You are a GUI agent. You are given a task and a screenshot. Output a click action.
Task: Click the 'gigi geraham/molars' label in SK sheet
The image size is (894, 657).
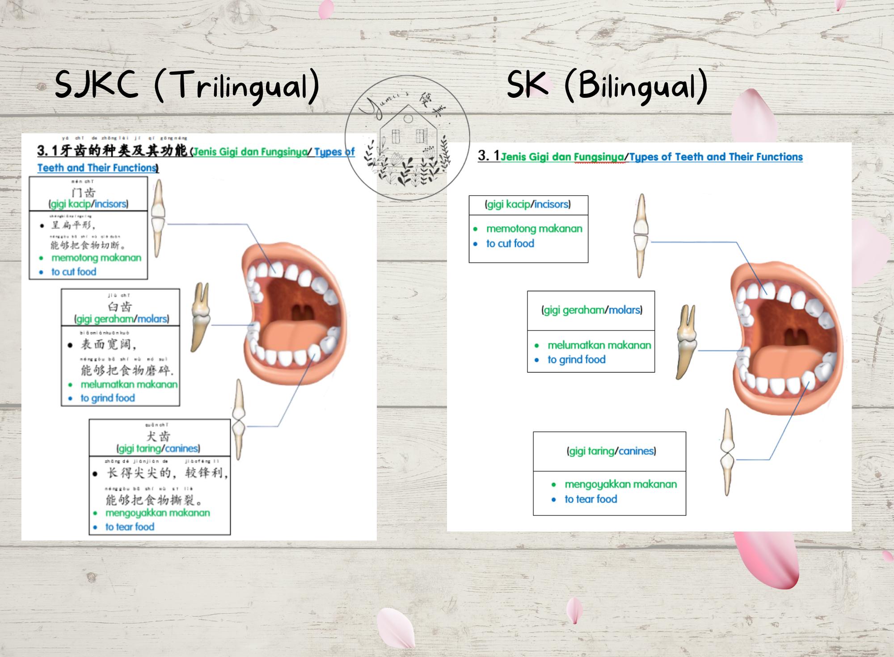[x=591, y=310]
